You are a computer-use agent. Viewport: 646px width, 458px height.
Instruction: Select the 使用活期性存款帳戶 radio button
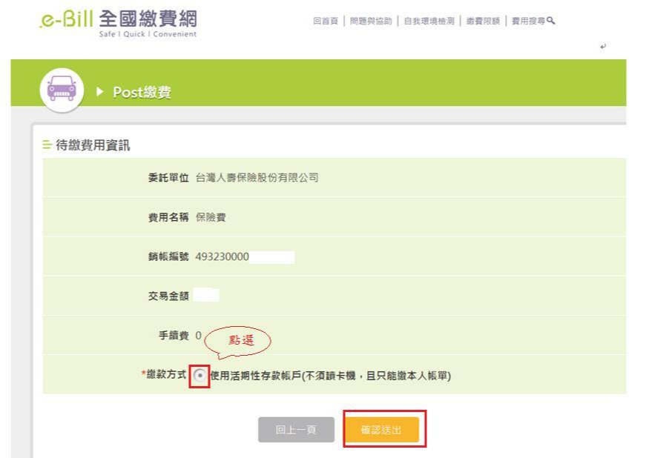[x=200, y=376]
